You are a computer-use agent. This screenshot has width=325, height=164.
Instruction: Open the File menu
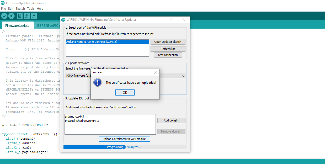3,9
